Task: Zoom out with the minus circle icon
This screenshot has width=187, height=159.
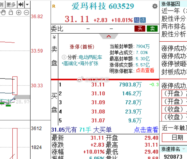Action: 27,13
